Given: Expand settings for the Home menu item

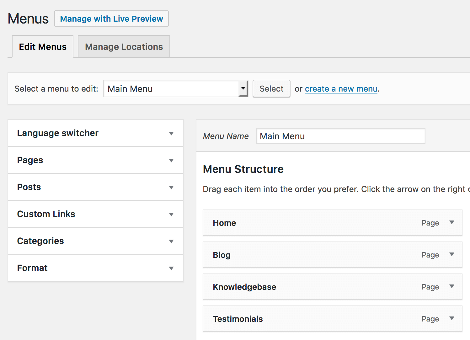Looking at the screenshot, I should [452, 222].
